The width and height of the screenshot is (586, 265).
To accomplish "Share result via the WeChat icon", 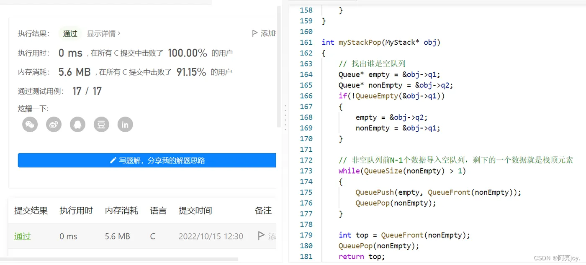I will point(30,124).
